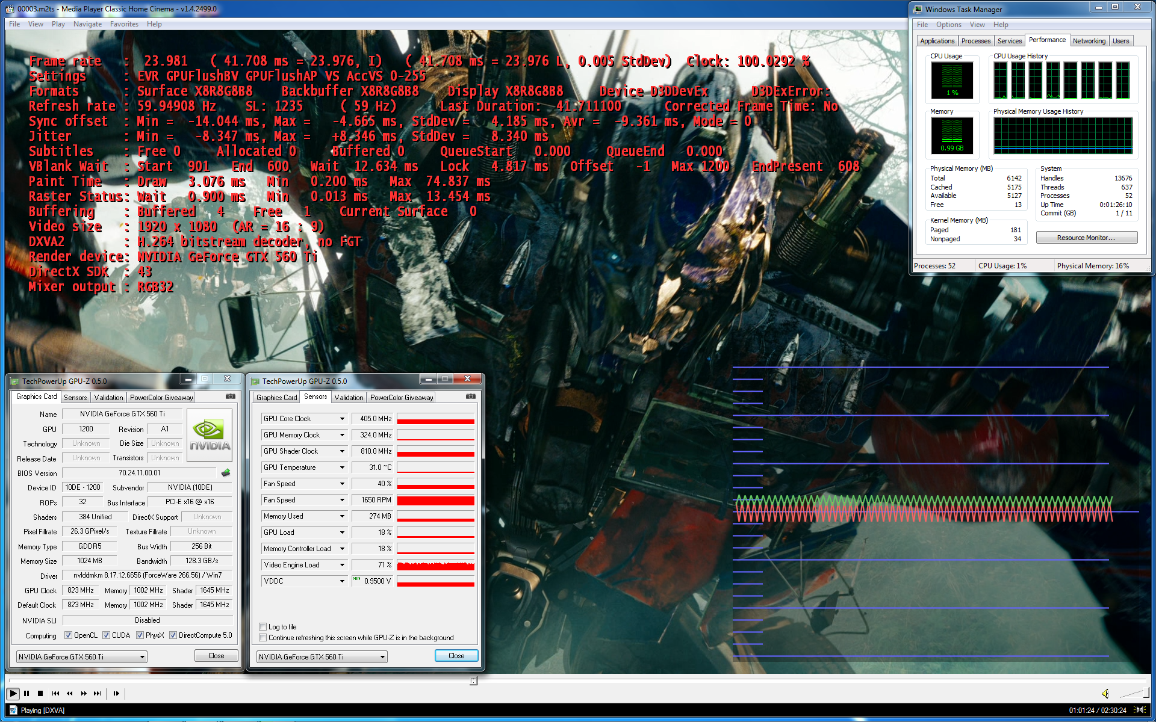The height and width of the screenshot is (722, 1156).
Task: Mute audio with the speaker icon
Action: tap(1105, 694)
